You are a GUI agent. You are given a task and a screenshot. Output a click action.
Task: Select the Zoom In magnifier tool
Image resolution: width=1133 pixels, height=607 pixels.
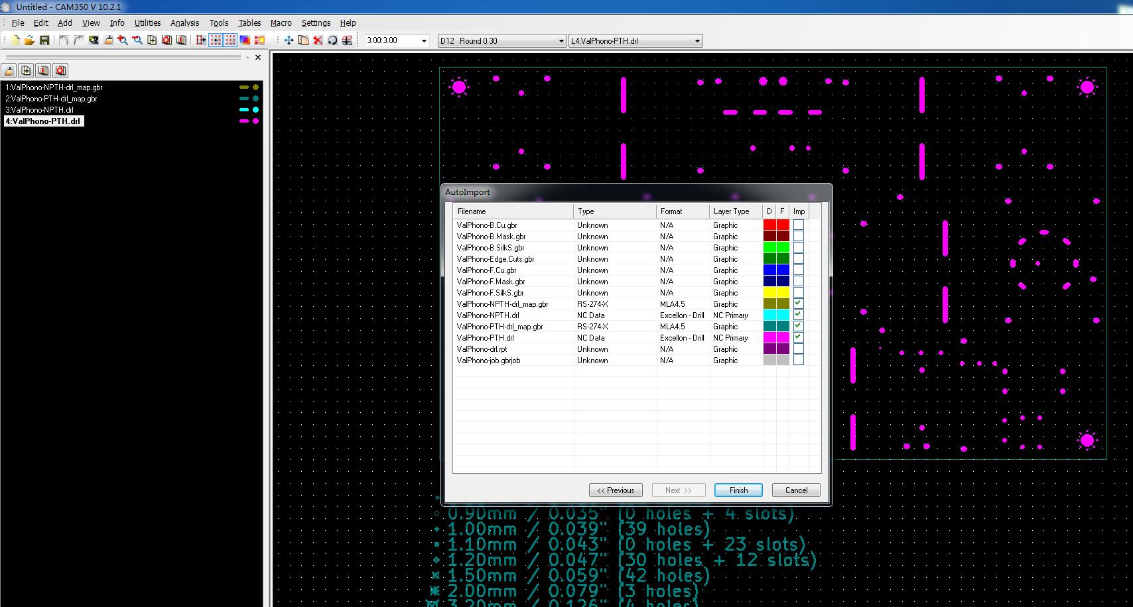[123, 40]
